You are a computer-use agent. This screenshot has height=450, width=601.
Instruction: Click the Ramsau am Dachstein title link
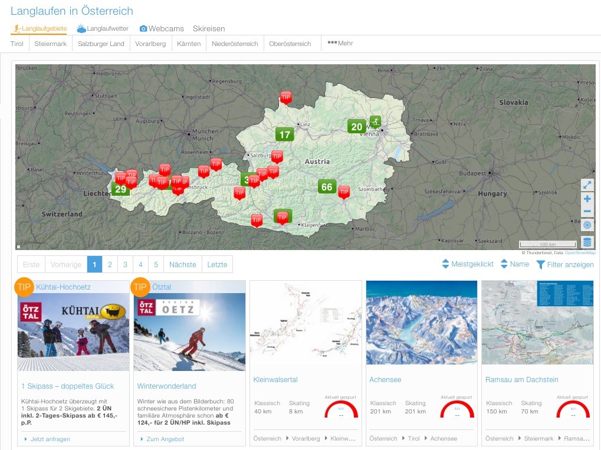click(x=521, y=380)
